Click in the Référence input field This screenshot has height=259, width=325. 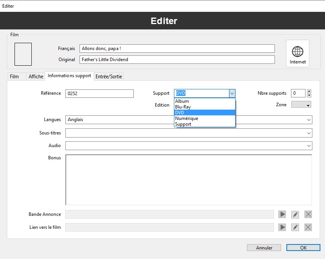[99, 94]
